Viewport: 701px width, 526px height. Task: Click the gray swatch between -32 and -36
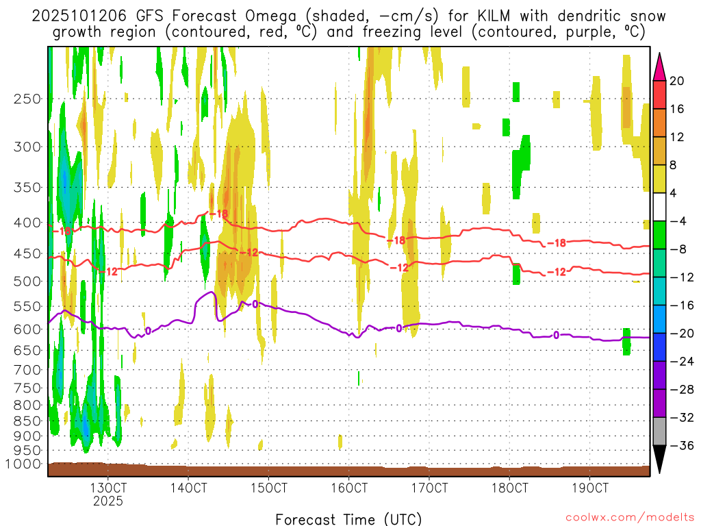[659, 431]
